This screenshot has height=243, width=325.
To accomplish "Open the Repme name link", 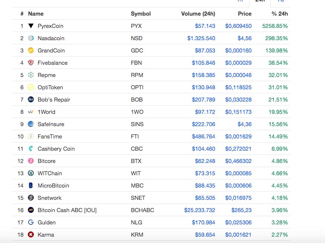I will point(47,75).
